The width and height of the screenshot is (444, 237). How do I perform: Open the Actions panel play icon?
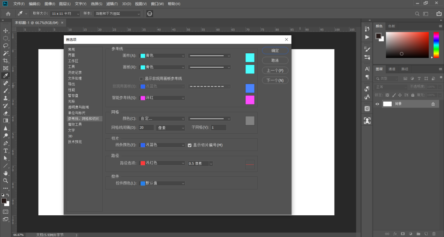coord(367,38)
